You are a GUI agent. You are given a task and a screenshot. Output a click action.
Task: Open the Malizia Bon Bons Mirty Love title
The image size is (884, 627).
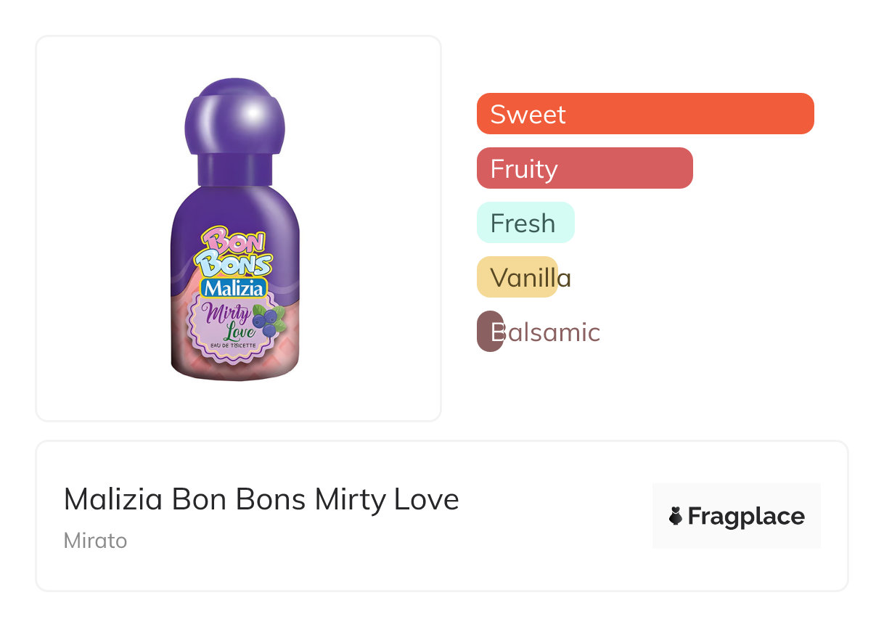point(261,499)
